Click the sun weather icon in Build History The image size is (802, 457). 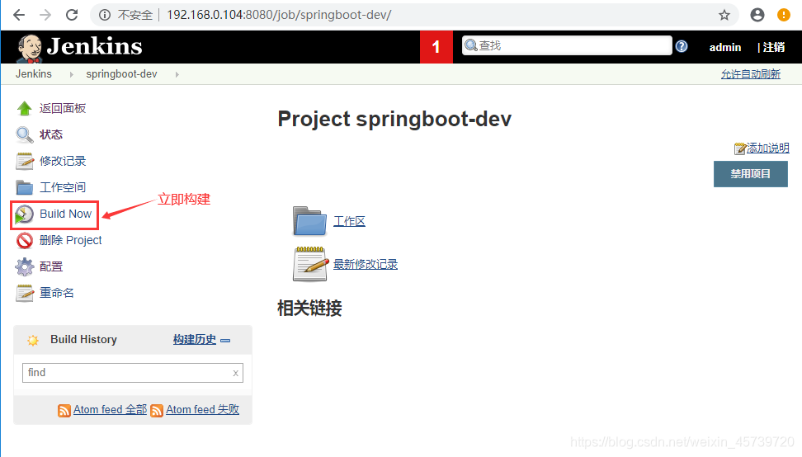click(x=33, y=341)
